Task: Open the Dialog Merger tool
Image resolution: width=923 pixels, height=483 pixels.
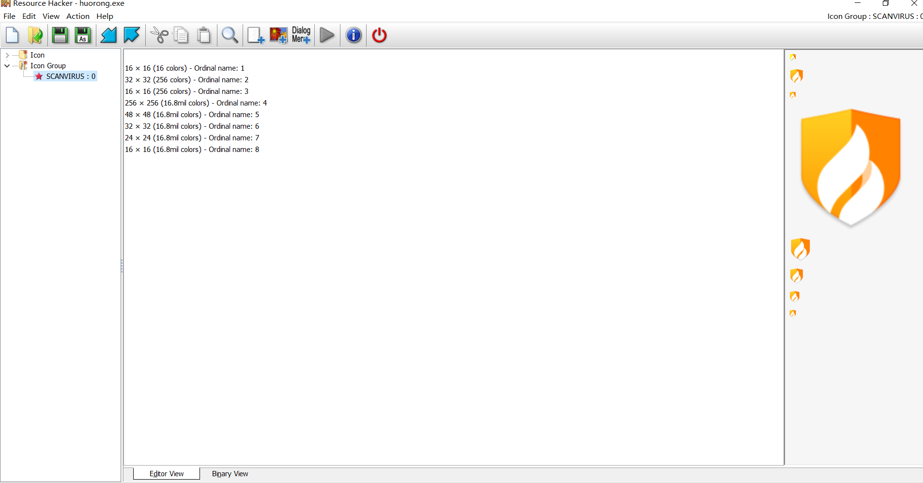Action: click(x=301, y=35)
